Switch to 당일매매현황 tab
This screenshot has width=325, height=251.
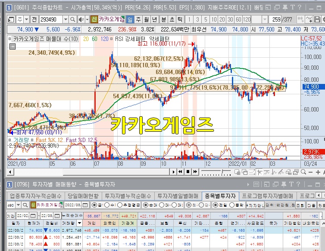point(83,196)
